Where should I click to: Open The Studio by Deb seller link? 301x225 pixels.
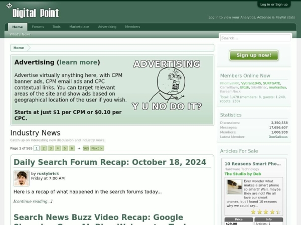[243, 174]
